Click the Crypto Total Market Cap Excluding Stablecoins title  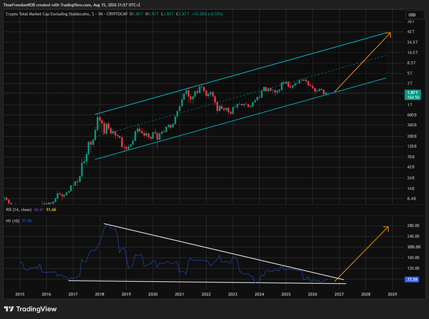pyautogui.click(x=47, y=14)
